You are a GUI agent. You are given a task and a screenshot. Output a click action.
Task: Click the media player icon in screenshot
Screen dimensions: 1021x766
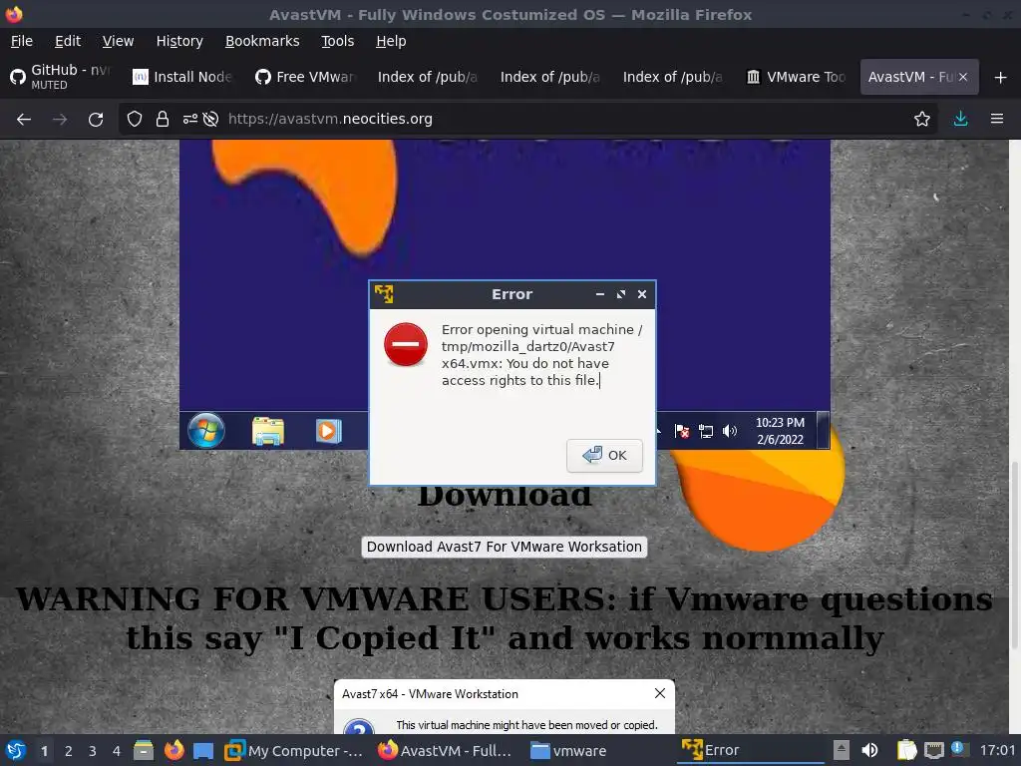pos(328,431)
